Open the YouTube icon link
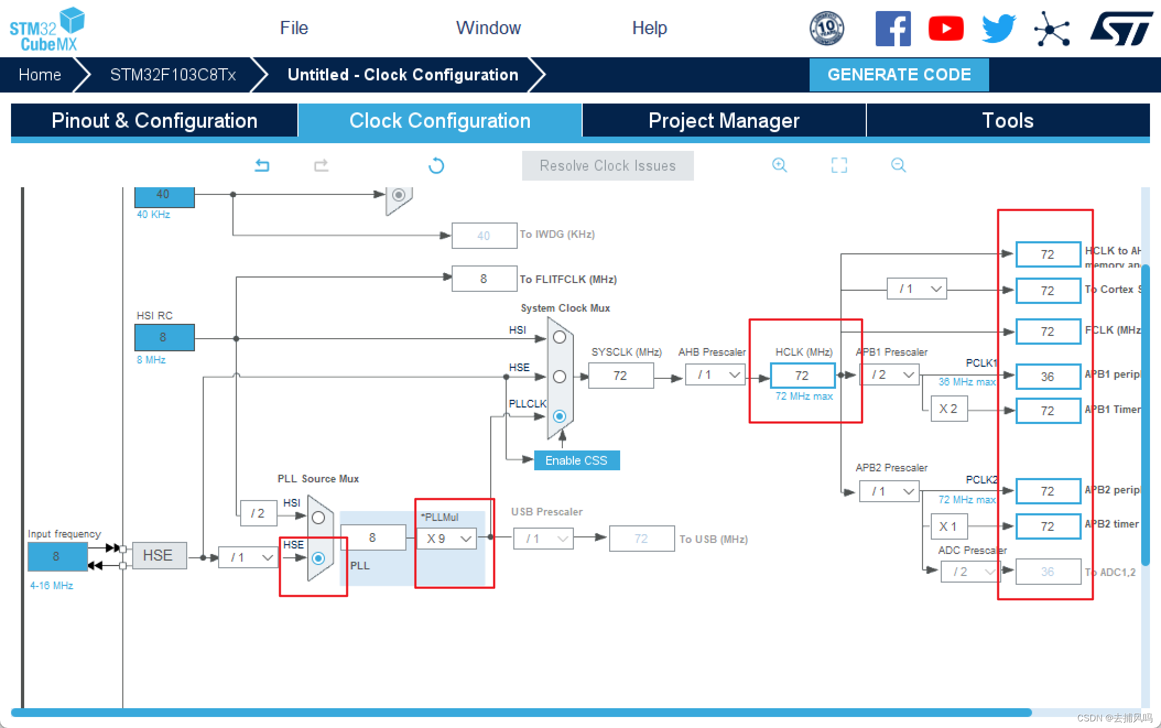 click(x=946, y=29)
